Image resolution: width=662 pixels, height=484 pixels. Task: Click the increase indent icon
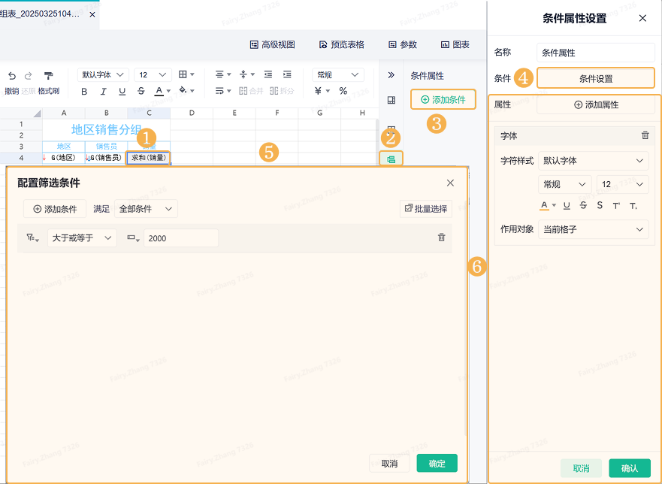click(x=287, y=74)
